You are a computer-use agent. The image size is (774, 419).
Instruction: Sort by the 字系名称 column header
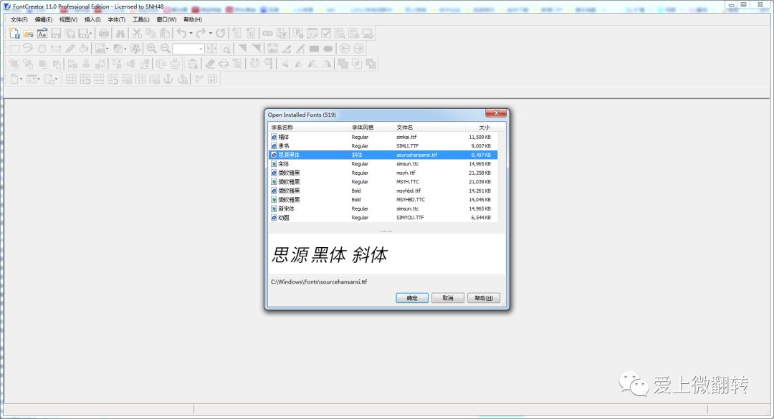(309, 127)
